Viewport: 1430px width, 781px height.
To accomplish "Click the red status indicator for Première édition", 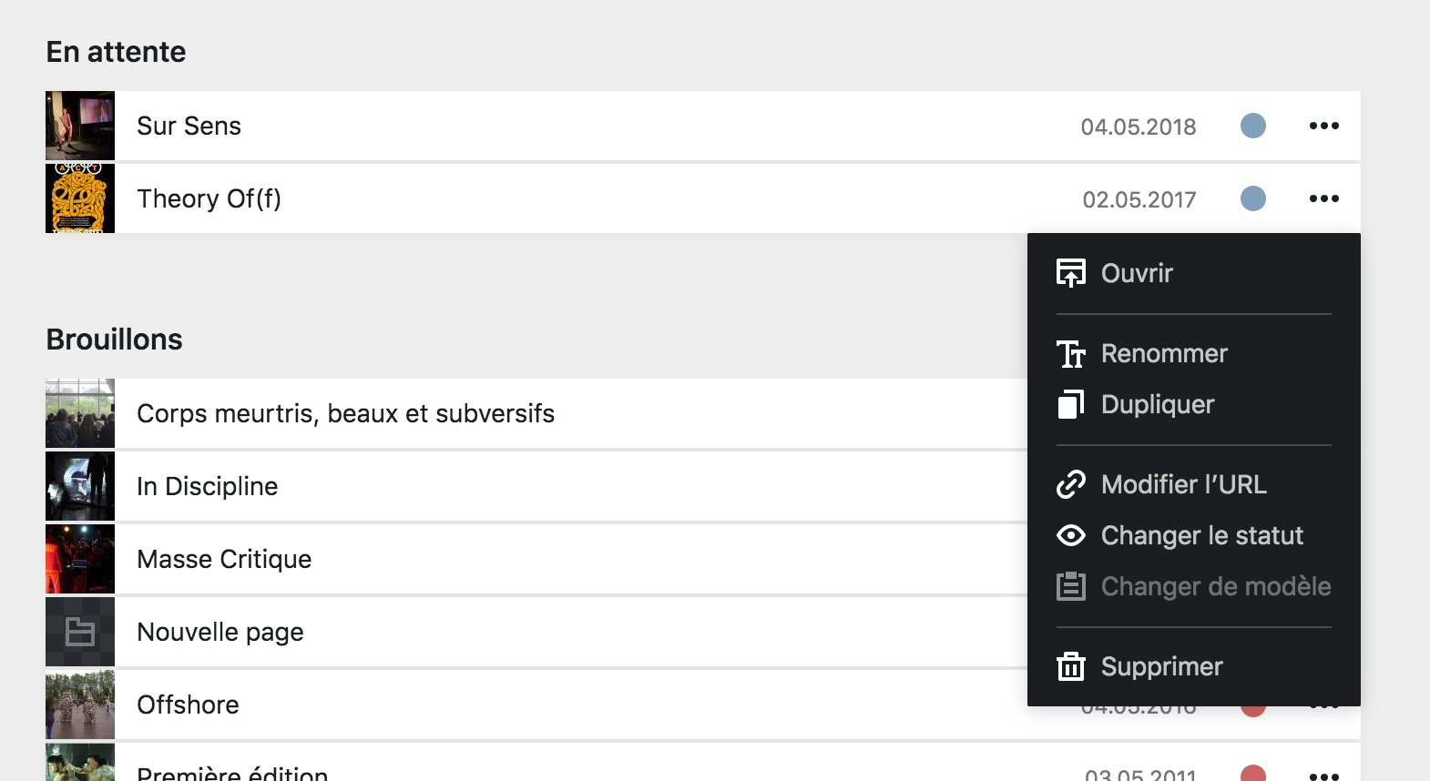I will point(1253,773).
